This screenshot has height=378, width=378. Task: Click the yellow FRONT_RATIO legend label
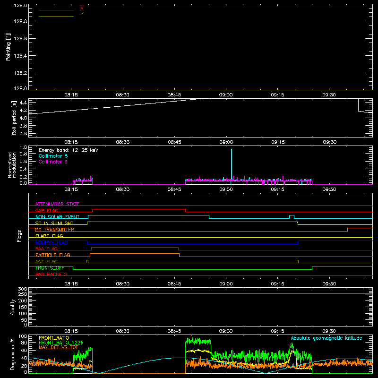54,338
